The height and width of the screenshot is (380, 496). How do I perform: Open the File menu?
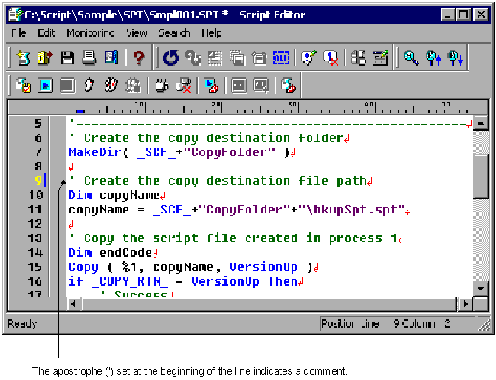coord(18,33)
